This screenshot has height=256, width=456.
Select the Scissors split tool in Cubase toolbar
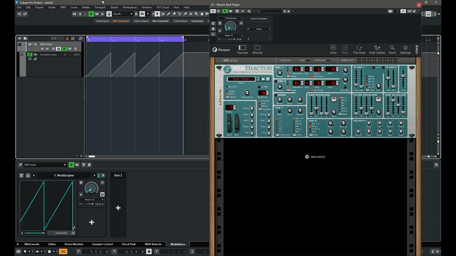pyautogui.click(x=180, y=14)
